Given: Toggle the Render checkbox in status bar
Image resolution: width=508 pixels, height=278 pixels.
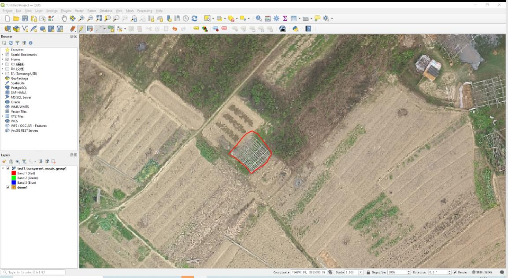Looking at the screenshot, I should click(455, 272).
